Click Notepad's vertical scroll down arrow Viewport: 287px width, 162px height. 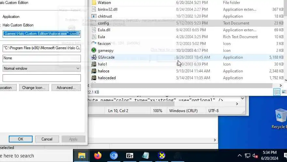click(x=243, y=98)
